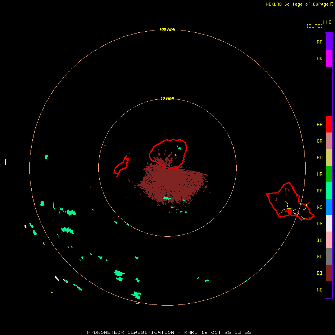Click the "RF" legend label
Image resolution: width=335 pixels, height=335 pixels.
pos(319,42)
